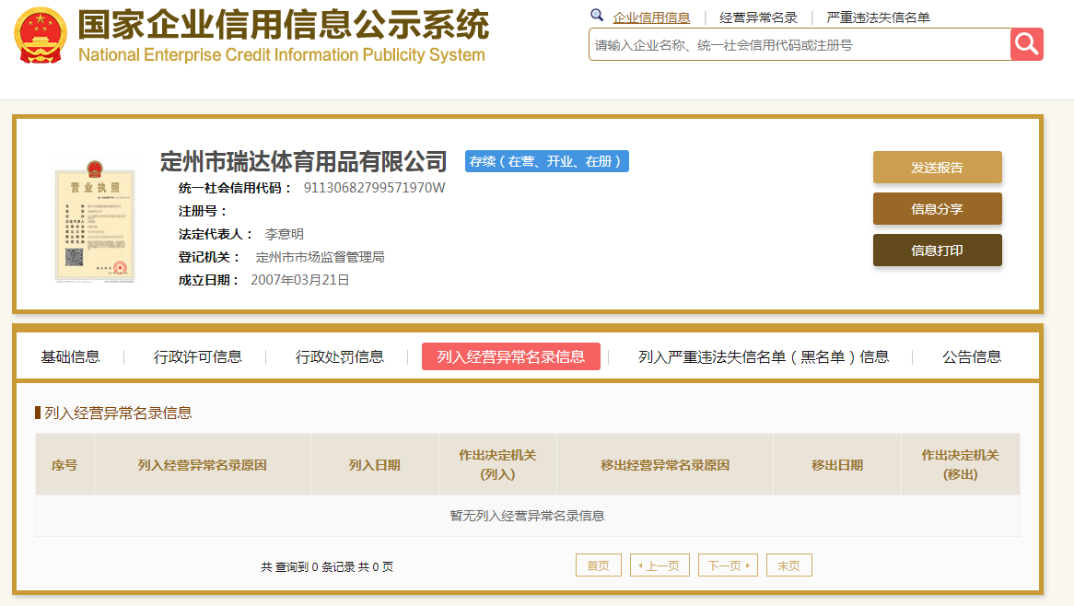This screenshot has height=606, width=1074.
Task: Click the 存续(在营、开业、在册) status badge
Action: pos(546,161)
